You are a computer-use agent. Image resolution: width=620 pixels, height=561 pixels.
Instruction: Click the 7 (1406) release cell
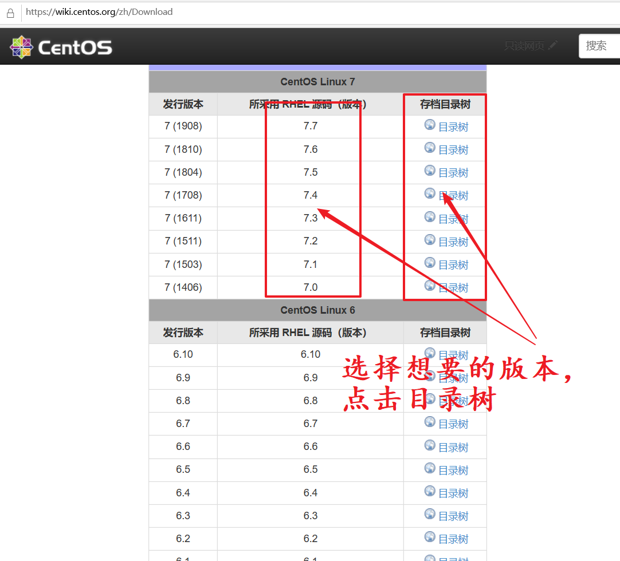(183, 287)
